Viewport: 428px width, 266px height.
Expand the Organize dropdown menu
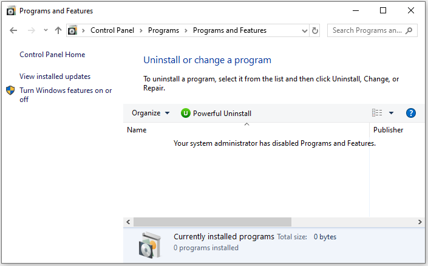tap(151, 113)
